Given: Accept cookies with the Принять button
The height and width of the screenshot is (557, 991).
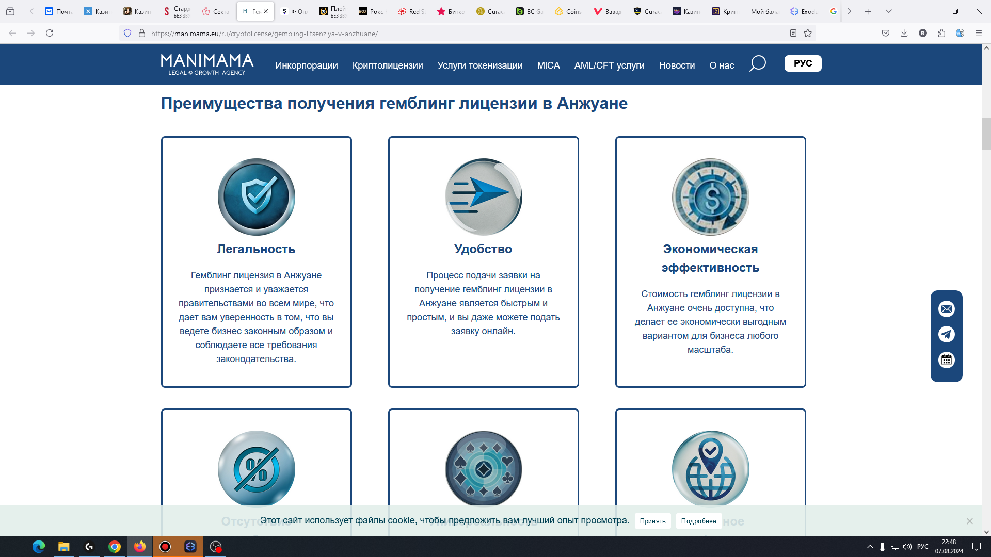Looking at the screenshot, I should (652, 521).
